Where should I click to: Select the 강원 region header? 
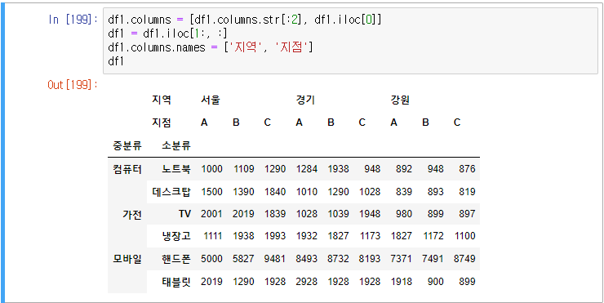(400, 100)
